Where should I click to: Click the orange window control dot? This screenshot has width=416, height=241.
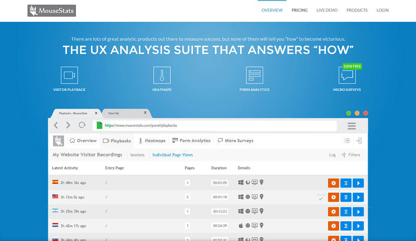(x=357, y=113)
